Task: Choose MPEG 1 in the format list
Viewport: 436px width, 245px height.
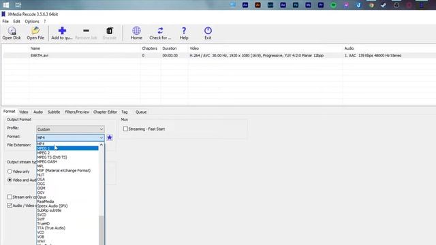Action: point(67,148)
